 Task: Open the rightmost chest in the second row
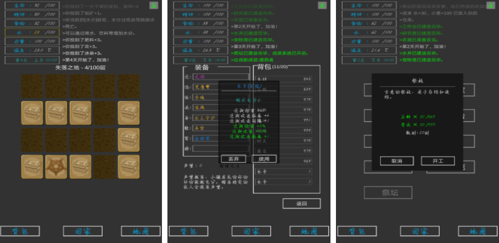click(x=128, y=113)
